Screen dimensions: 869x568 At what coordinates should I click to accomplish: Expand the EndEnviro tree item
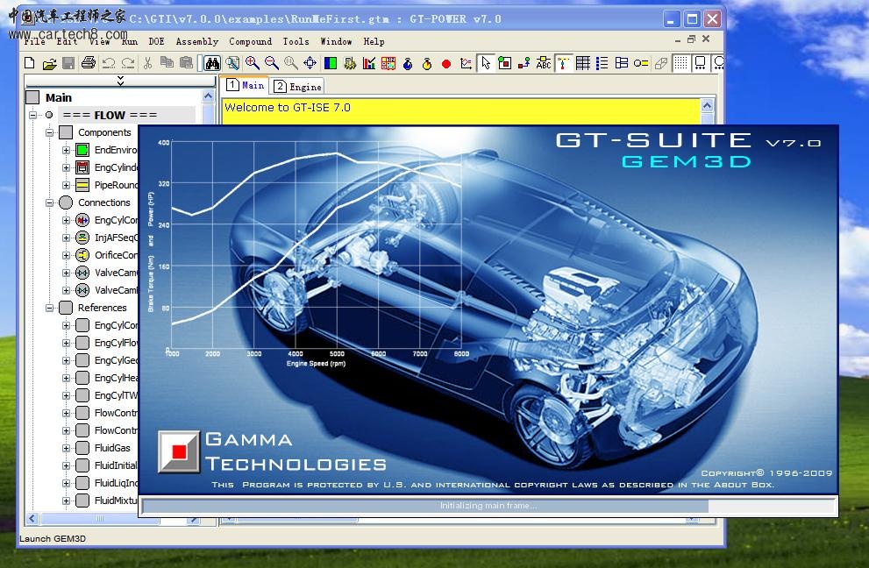pos(66,150)
